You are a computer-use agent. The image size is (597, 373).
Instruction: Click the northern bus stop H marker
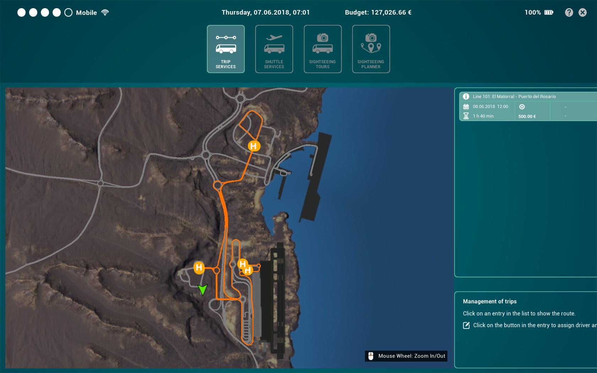coord(254,146)
